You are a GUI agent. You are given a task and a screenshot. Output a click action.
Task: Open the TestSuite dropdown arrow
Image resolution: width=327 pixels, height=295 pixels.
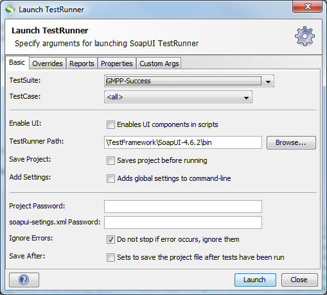click(x=268, y=81)
